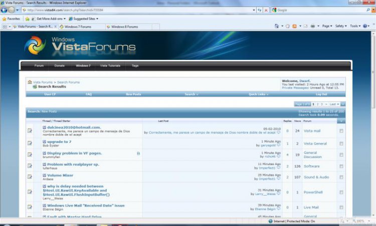Click the 100% zoom level in status bar
Screen dimensions: 376x226
click(x=360, y=221)
